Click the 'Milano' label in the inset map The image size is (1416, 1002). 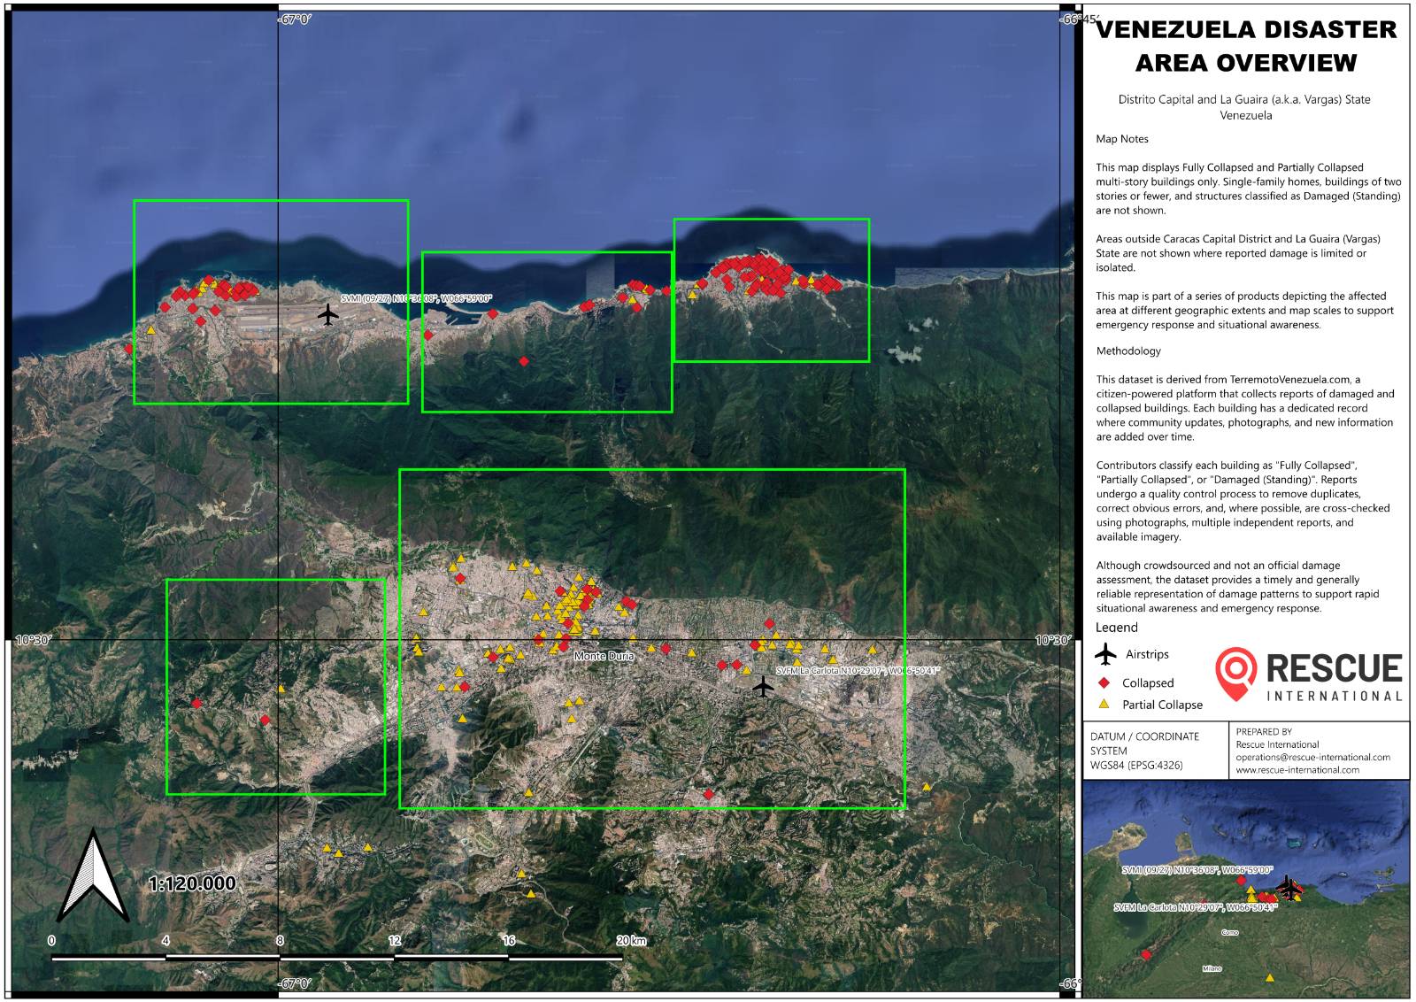click(x=1212, y=968)
